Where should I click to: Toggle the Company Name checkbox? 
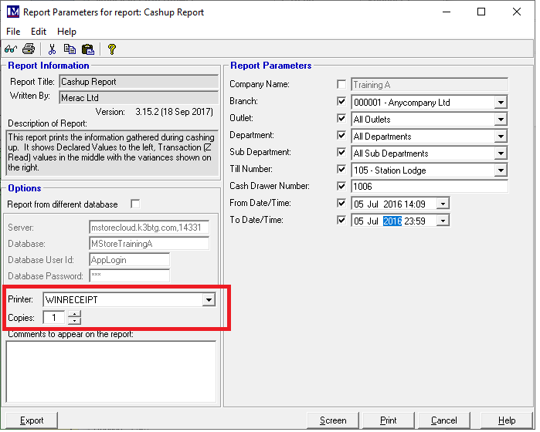(x=341, y=84)
